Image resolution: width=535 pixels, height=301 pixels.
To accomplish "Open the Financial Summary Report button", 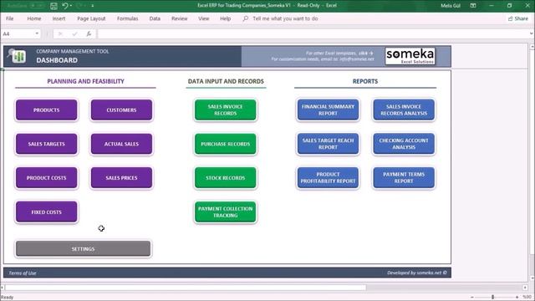I will (x=328, y=110).
